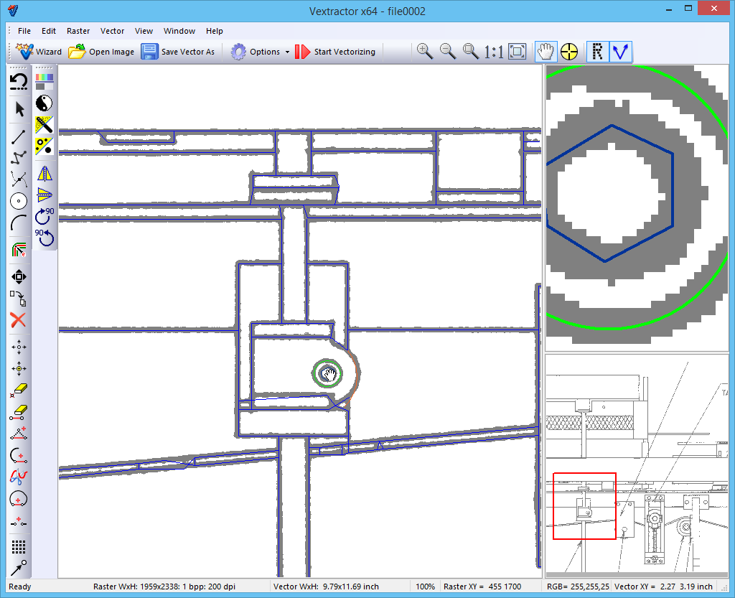Click the fit-to-window zoom icon
735x598 pixels.
(x=518, y=51)
